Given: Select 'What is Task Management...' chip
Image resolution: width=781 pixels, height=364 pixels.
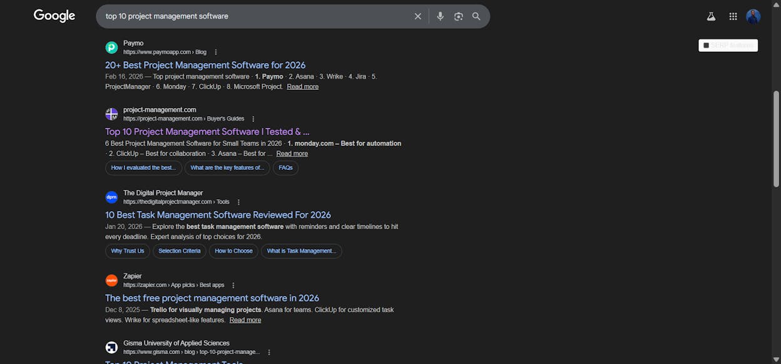Looking at the screenshot, I should [x=301, y=251].
